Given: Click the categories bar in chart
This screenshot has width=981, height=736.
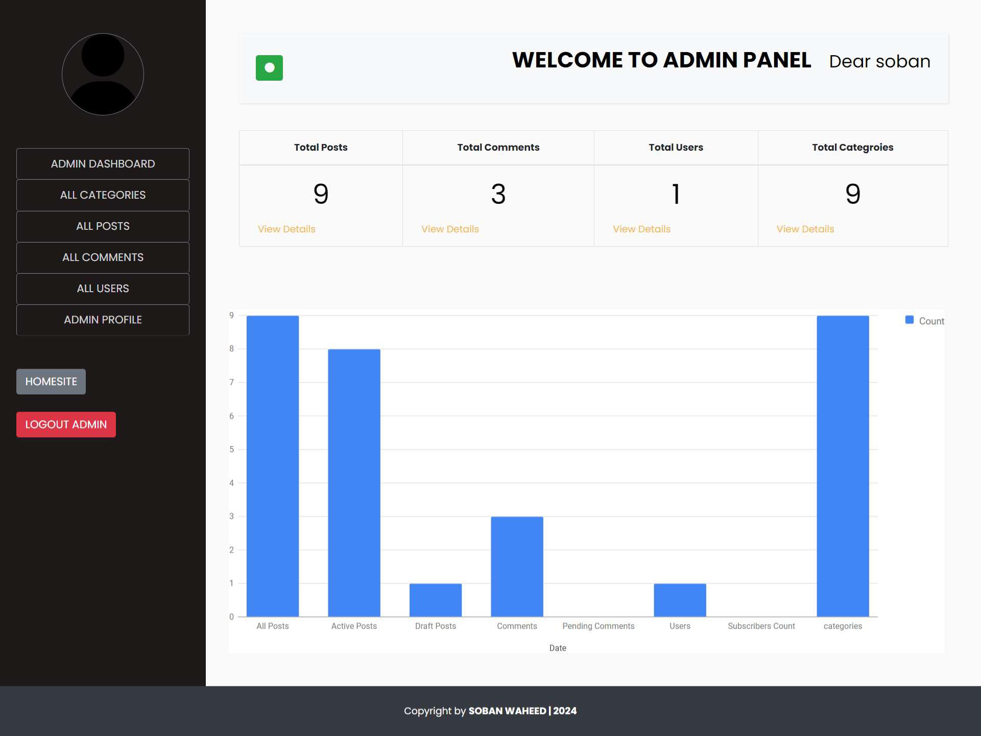Looking at the screenshot, I should point(843,466).
